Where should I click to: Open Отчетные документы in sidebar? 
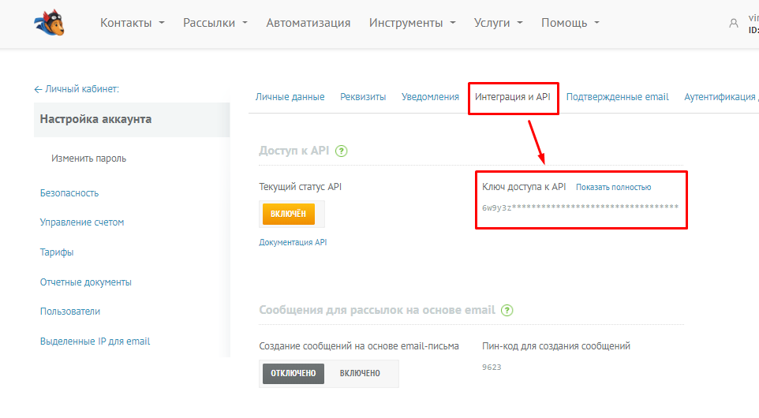tap(86, 282)
